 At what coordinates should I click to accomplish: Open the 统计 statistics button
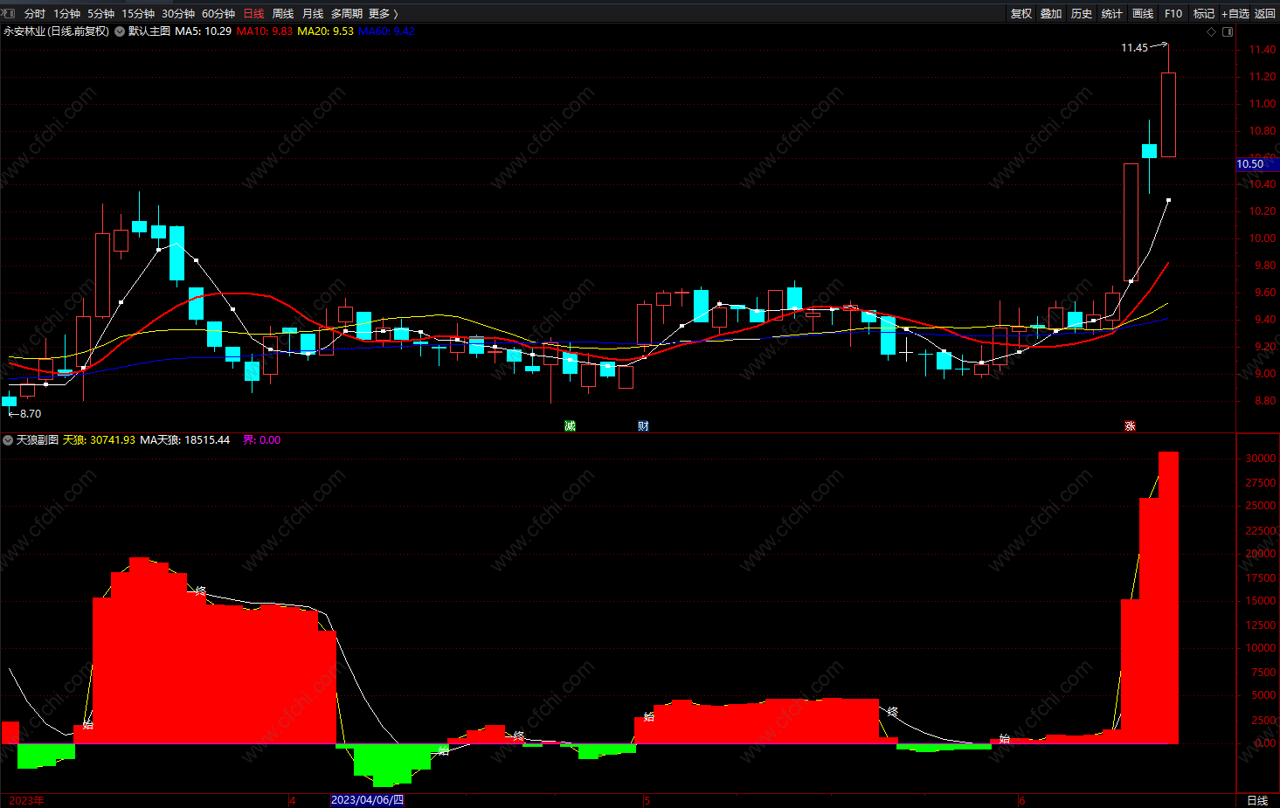point(1112,13)
